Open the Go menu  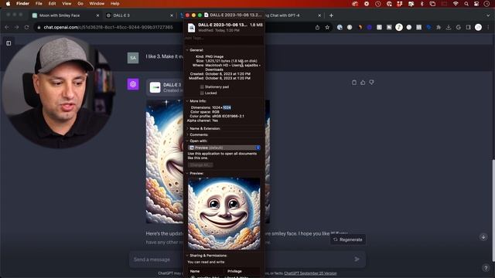[x=80, y=4]
